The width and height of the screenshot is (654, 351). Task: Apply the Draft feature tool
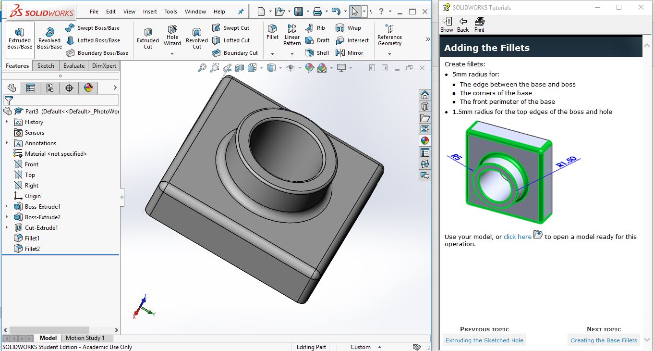pos(317,40)
